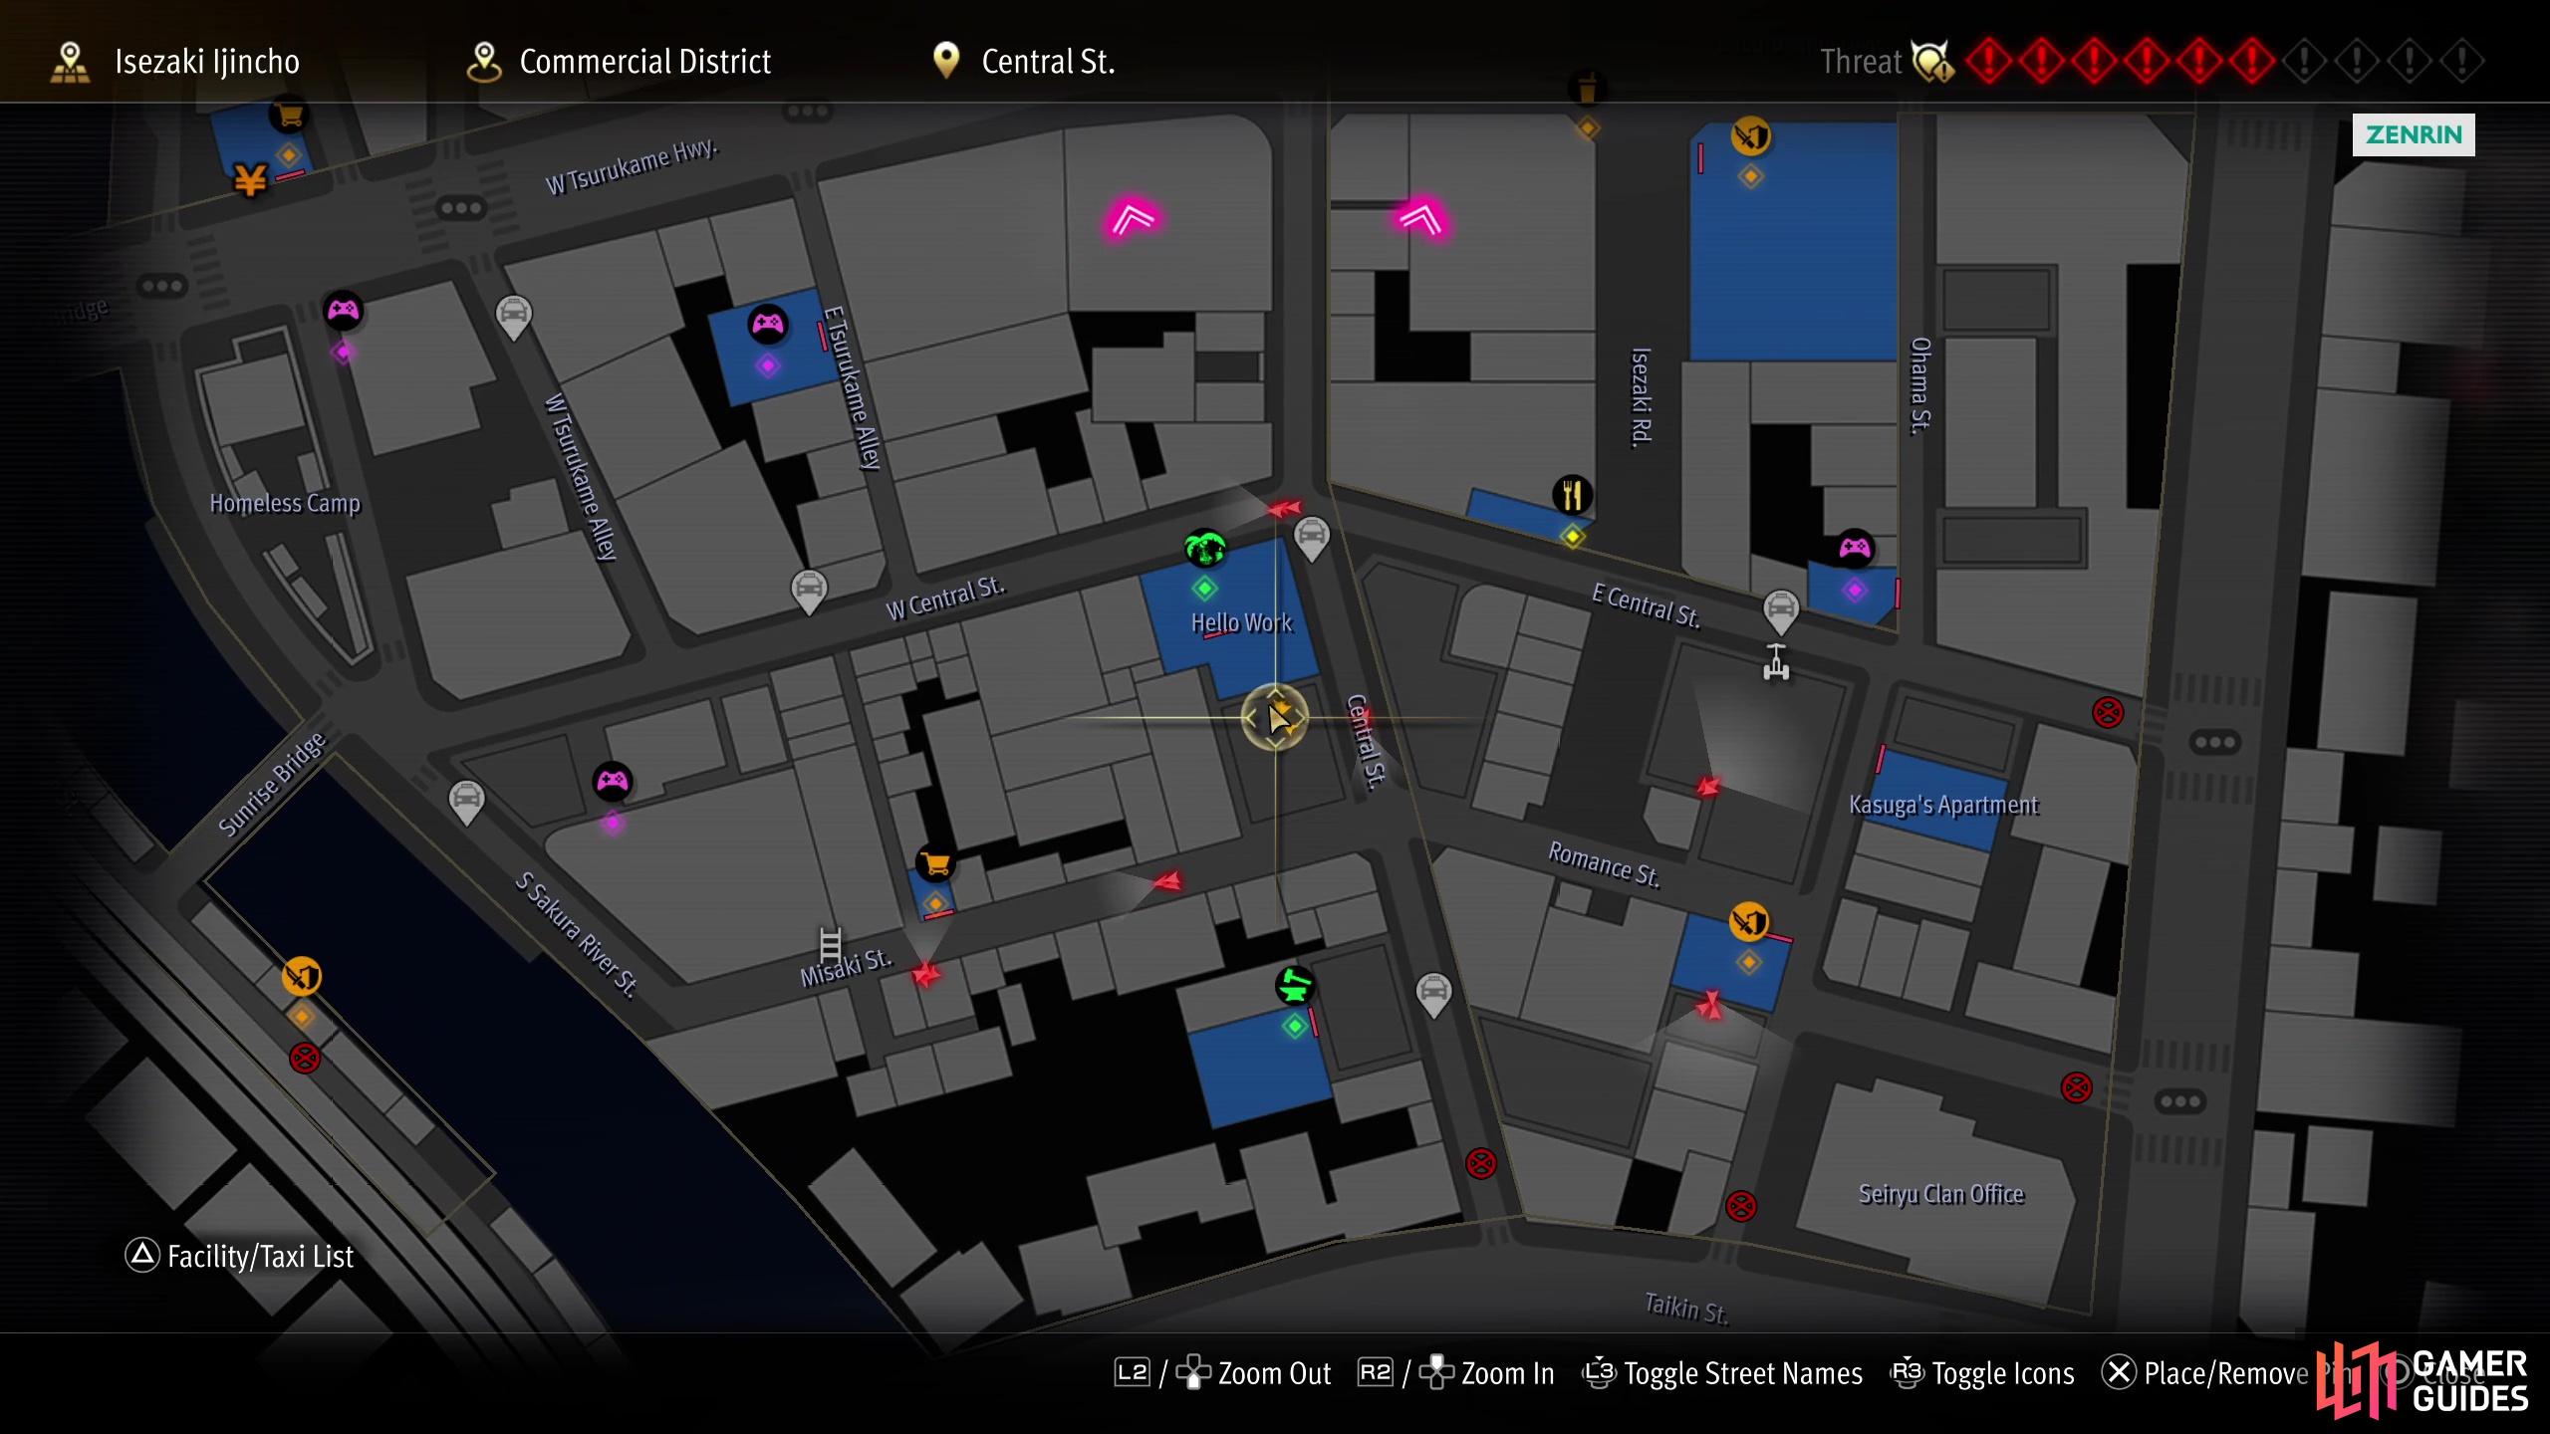Screen dimensions: 2550x1434
Task: Select the W Tsurukame Hwy. label
Action: click(x=632, y=166)
